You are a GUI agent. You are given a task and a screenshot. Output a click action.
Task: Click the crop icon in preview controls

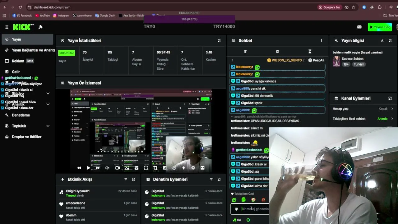click(155, 168)
